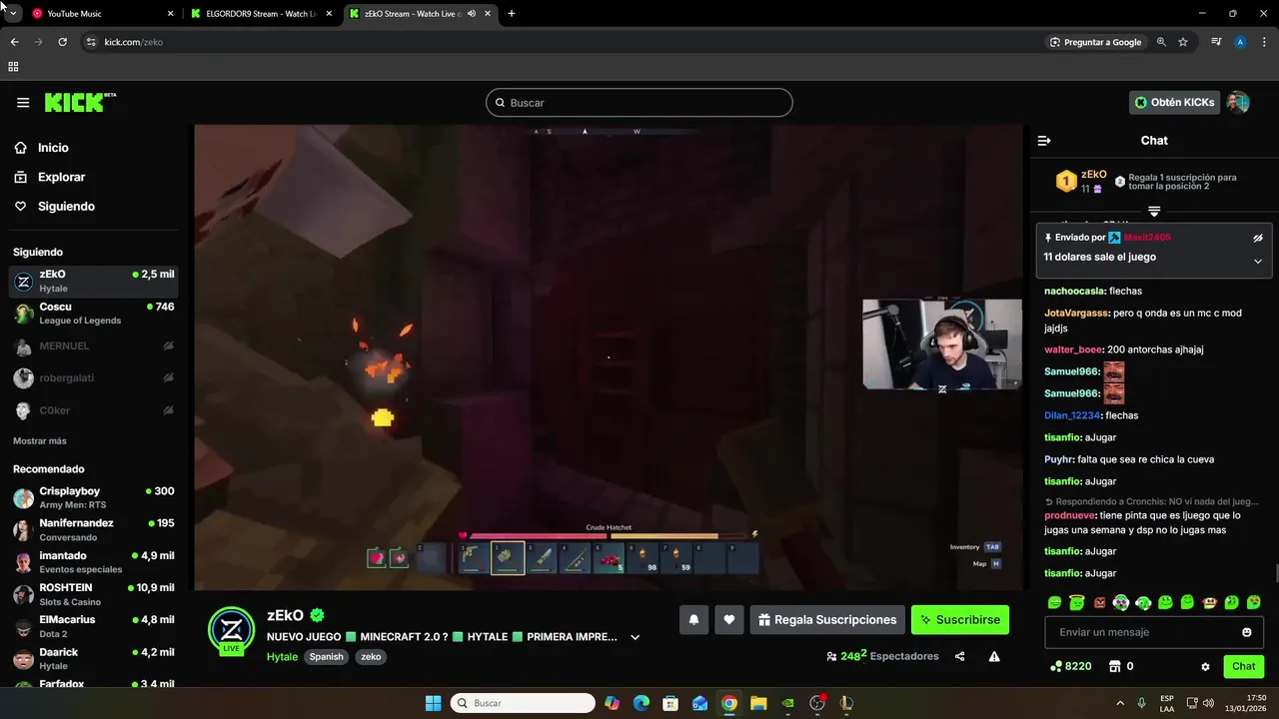Open a new browser tab

point(512,14)
